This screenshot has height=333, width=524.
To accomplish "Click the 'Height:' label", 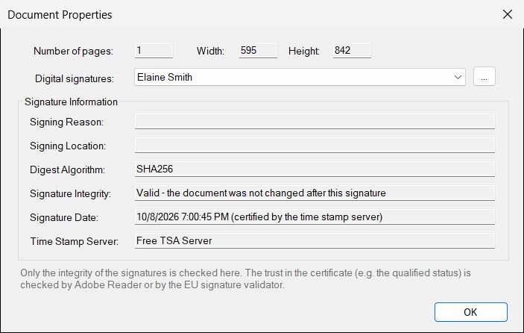I will 304,52.
